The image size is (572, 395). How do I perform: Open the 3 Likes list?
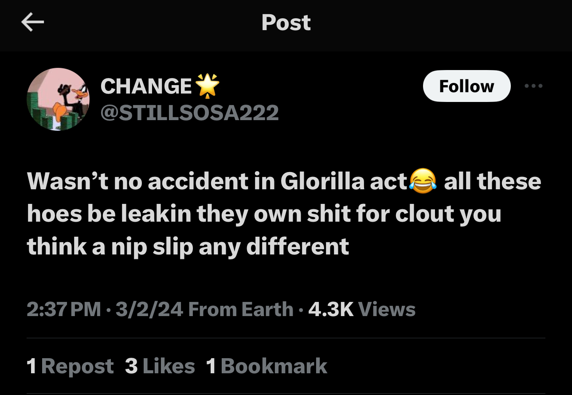click(x=160, y=366)
